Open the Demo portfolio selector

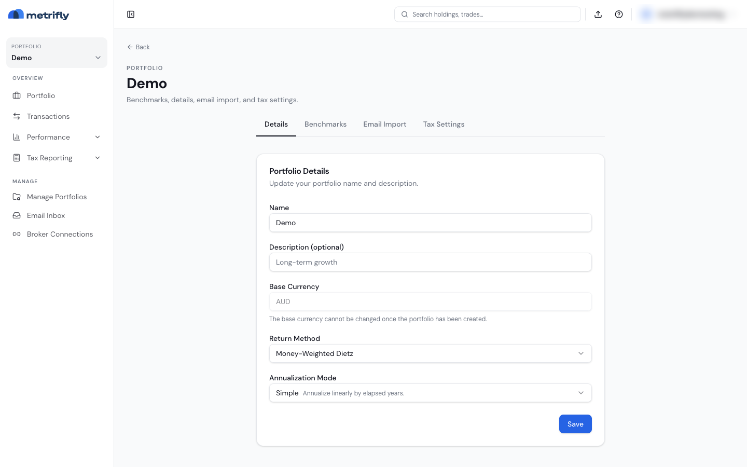coord(57,52)
